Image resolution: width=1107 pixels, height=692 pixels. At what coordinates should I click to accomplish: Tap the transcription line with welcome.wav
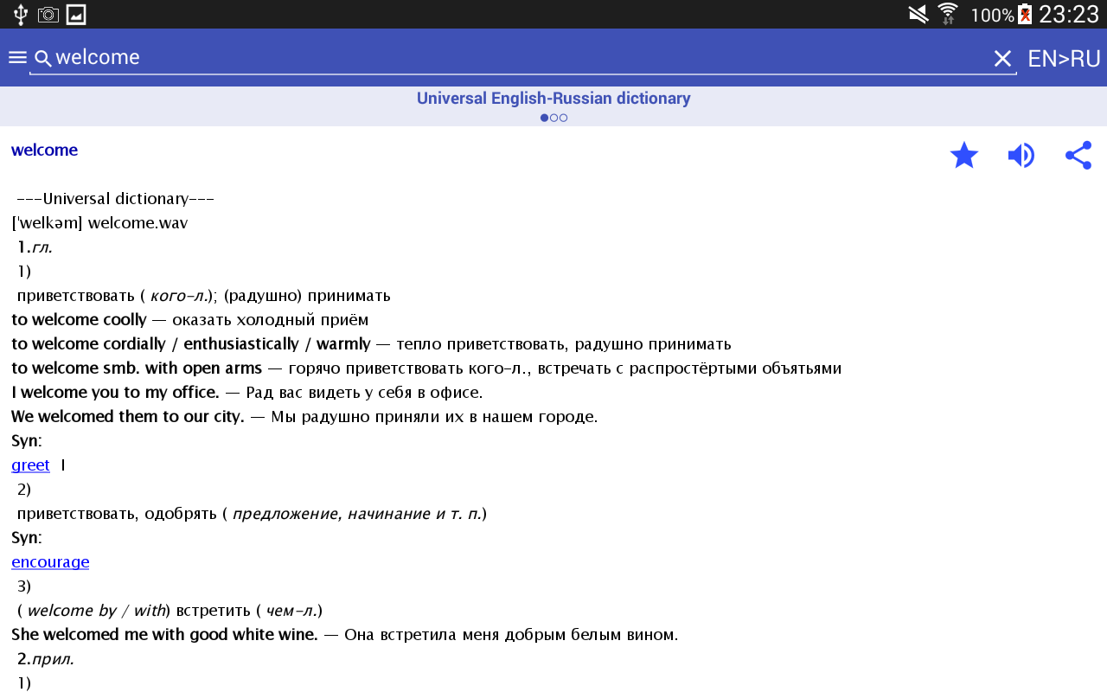coord(99,223)
